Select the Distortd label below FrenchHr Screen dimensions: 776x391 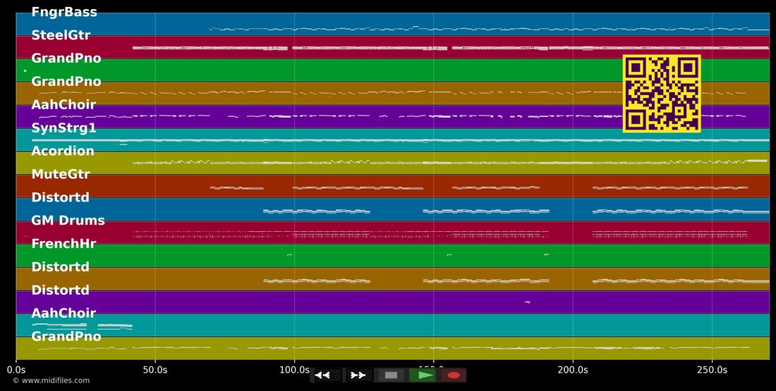click(61, 267)
